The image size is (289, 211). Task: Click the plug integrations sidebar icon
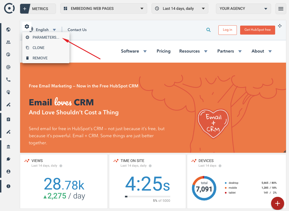click(x=8, y=159)
